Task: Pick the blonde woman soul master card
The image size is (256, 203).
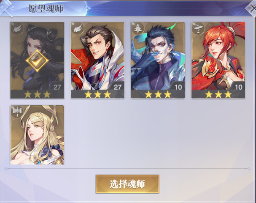Action: coord(37,135)
